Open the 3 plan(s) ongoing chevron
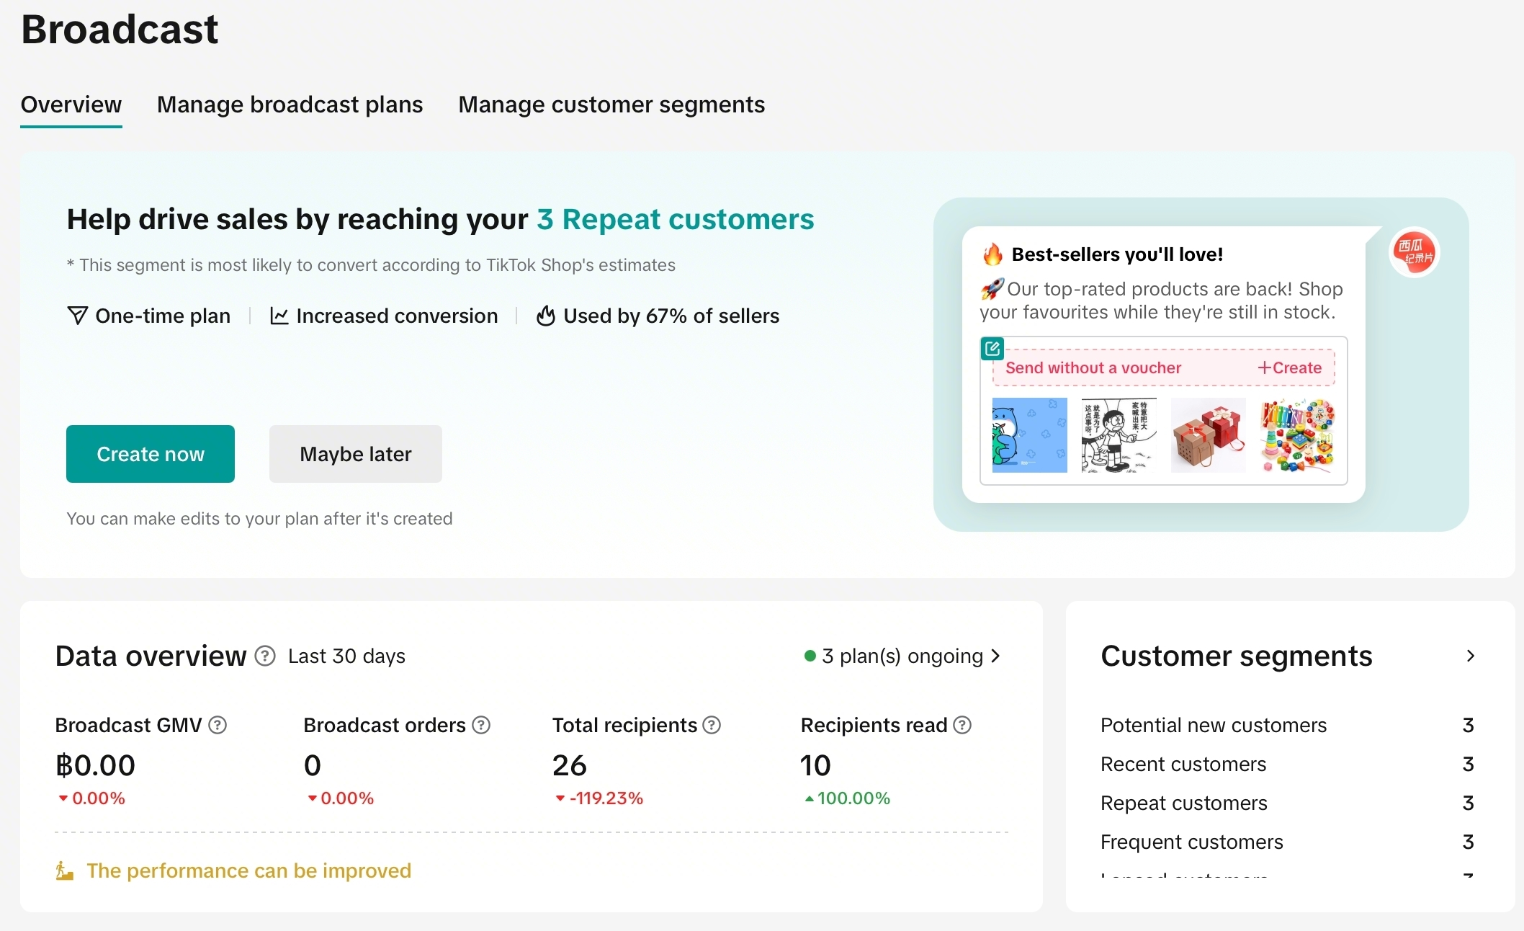The height and width of the screenshot is (931, 1524). (x=996, y=656)
